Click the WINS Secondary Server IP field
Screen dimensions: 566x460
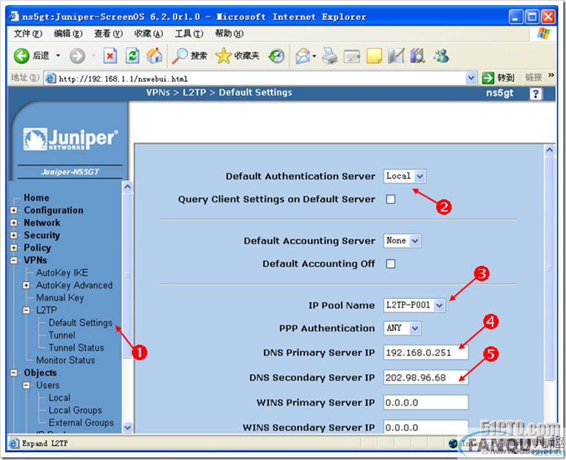[x=426, y=427]
